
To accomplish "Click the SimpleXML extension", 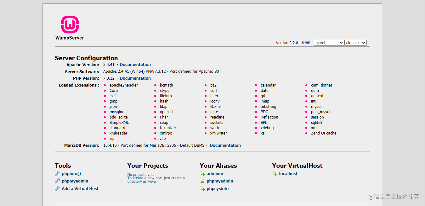I will 119,123.
